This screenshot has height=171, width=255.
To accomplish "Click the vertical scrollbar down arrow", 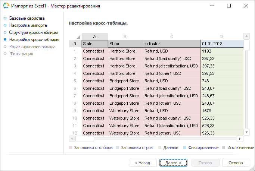I will point(246,132).
